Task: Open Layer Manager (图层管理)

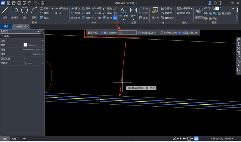Action: tap(199, 13)
